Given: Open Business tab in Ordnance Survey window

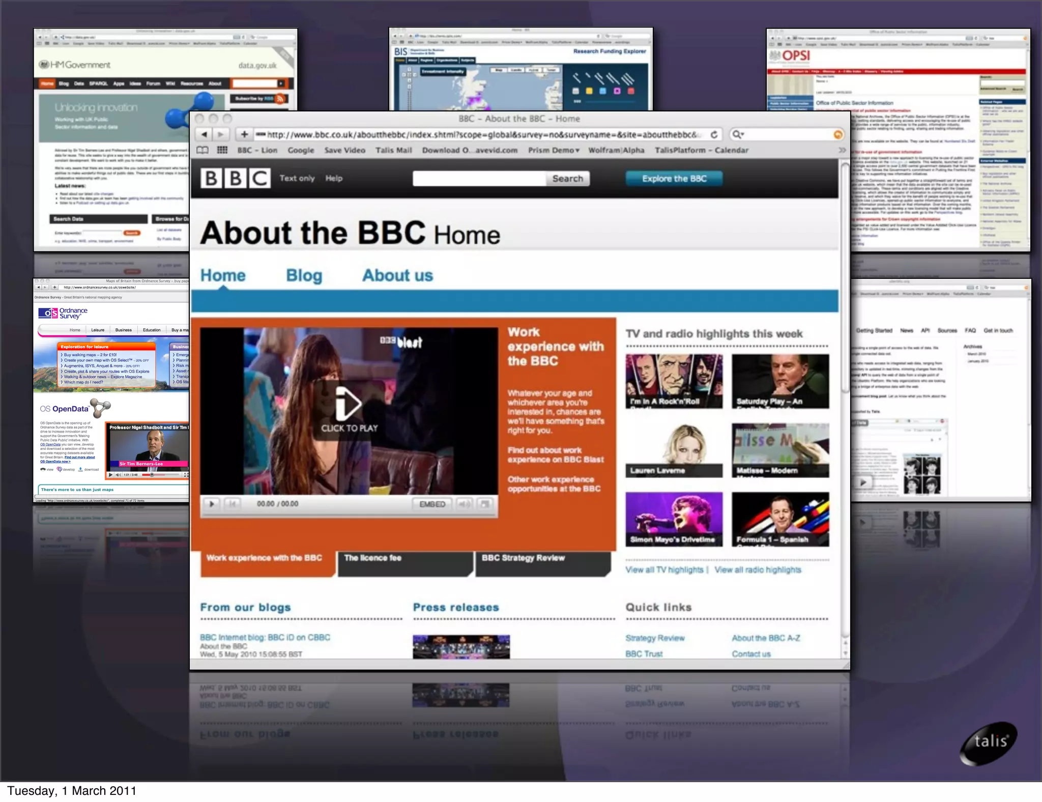Looking at the screenshot, I should tap(123, 330).
